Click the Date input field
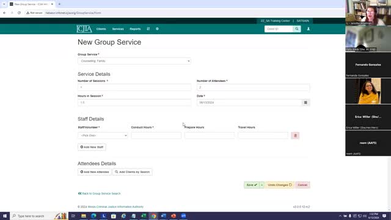 [x=249, y=103]
